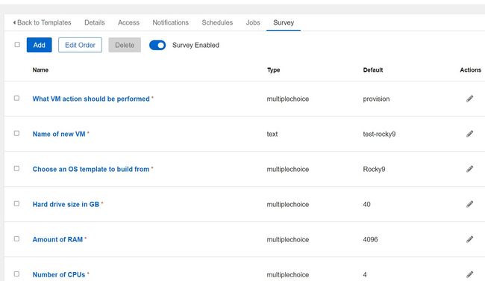
Task: Toggle the Survey Enabled switch
Action: click(x=157, y=46)
